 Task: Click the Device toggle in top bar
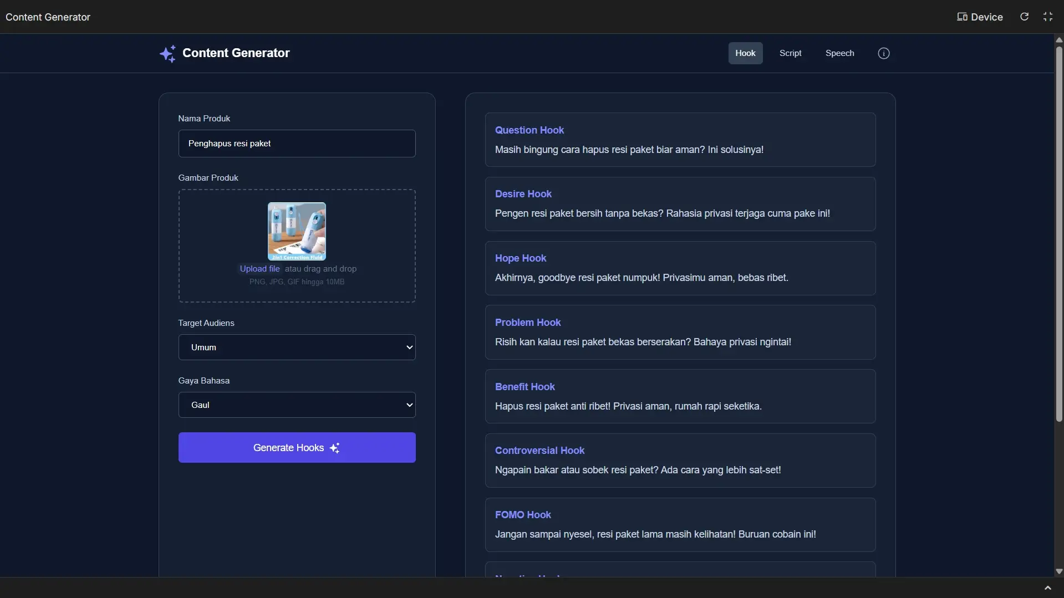click(x=980, y=17)
